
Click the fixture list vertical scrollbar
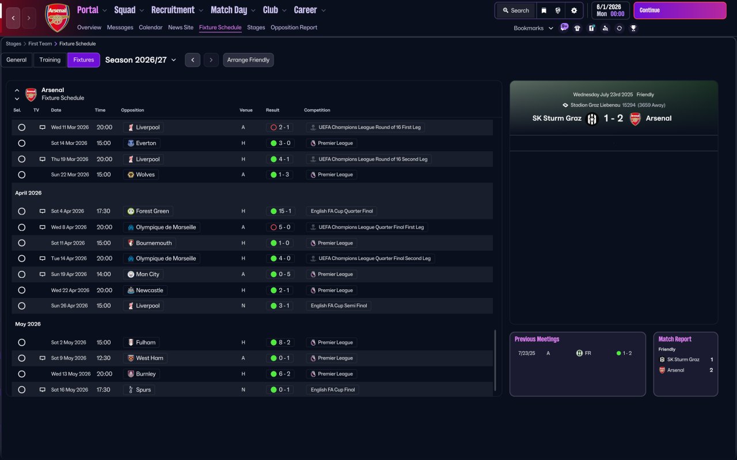(495, 359)
